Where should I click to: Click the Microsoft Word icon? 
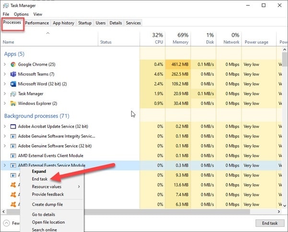click(13, 84)
